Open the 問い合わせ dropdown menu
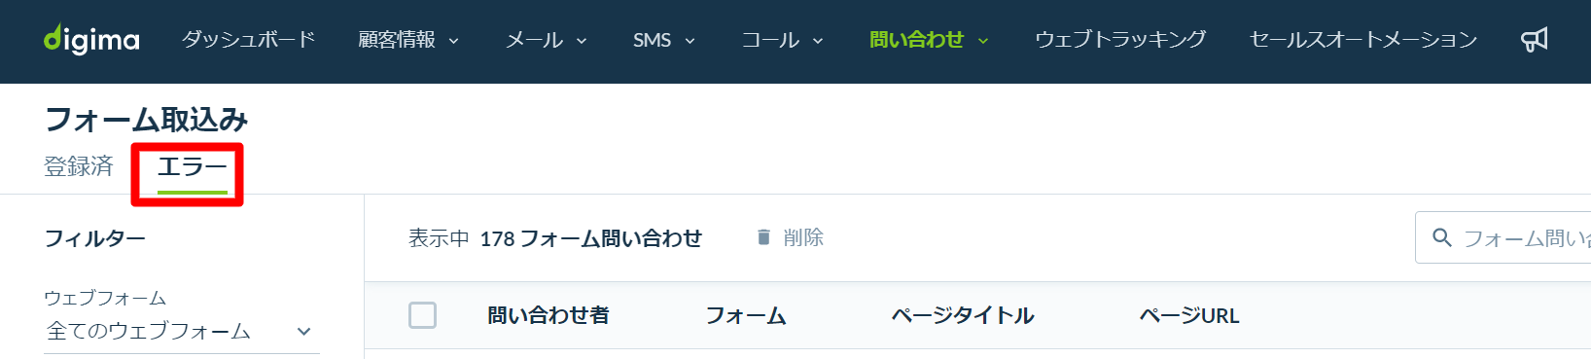The image size is (1591, 359). [x=929, y=40]
